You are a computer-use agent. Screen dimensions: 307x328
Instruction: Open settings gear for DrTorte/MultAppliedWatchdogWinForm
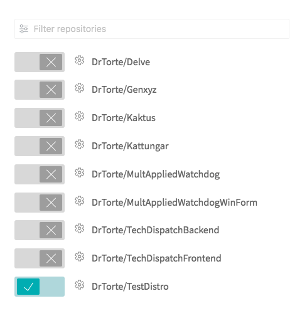tap(79, 201)
